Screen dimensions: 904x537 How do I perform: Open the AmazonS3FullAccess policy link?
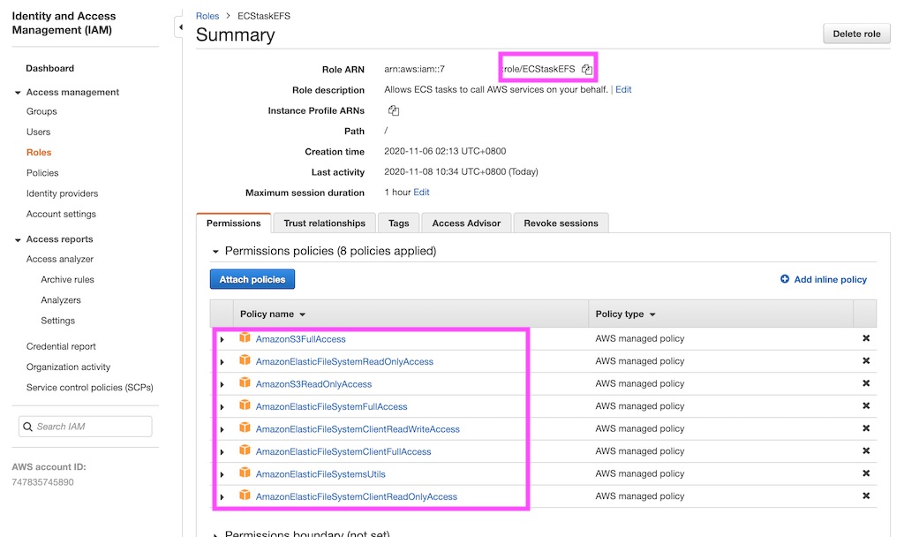point(300,339)
